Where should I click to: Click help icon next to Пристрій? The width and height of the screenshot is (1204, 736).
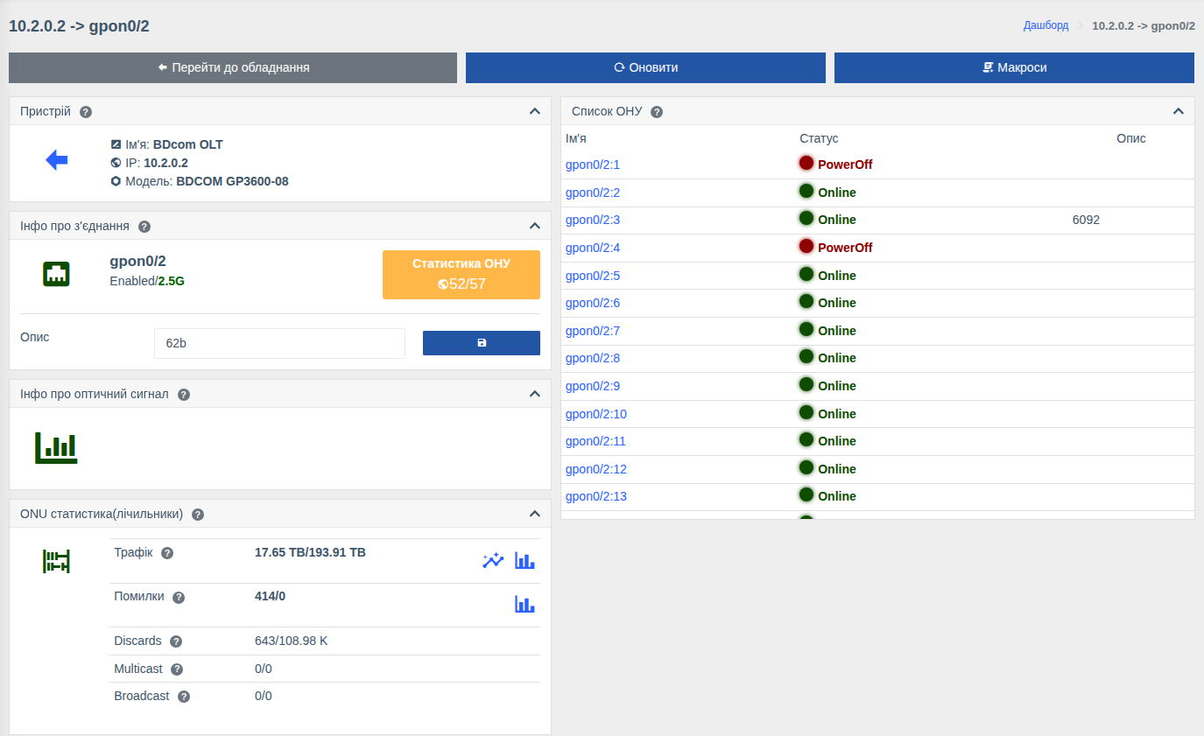point(86,112)
